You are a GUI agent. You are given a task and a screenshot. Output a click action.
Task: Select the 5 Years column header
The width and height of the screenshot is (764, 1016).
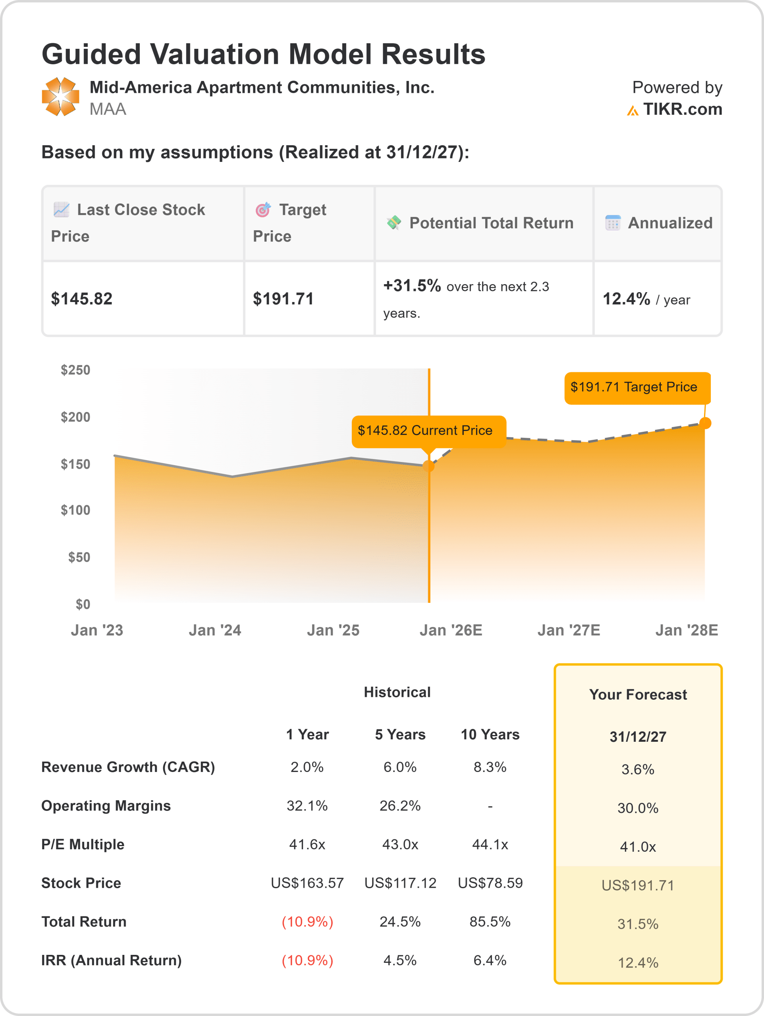(x=400, y=735)
